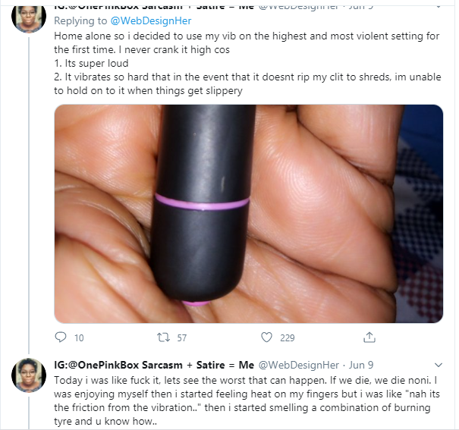Open the lower tweet's profile avatar
459x430 pixels.
coord(29,375)
